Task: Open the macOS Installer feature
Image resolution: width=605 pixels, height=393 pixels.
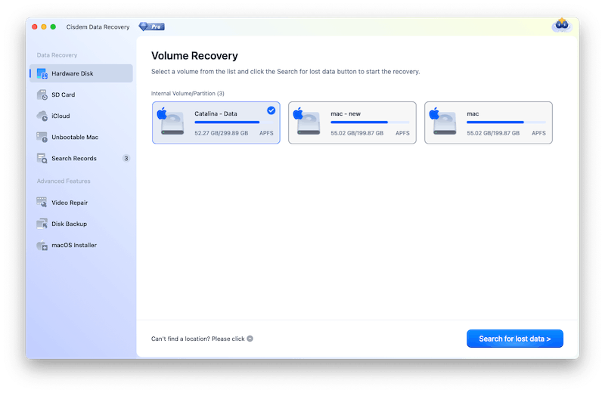Action: click(x=81, y=245)
